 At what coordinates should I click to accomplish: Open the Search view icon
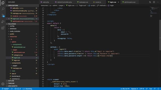click(3, 9)
